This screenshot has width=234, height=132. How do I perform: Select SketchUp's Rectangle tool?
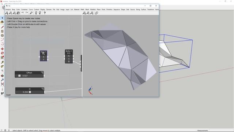[2, 31]
